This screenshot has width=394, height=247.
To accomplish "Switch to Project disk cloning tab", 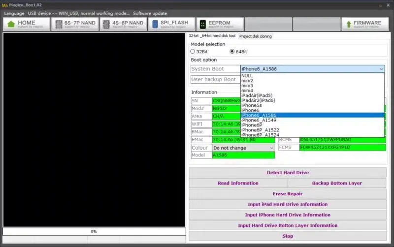I will [255, 36].
